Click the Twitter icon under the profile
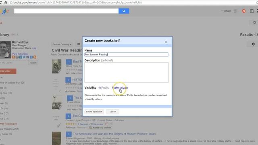 [24, 57]
